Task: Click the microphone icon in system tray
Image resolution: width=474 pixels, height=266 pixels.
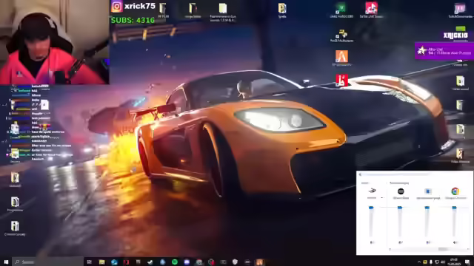Action: [431, 262]
